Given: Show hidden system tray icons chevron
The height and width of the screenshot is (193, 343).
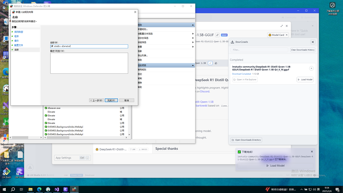Looking at the screenshot, I should pyautogui.click(x=301, y=189).
